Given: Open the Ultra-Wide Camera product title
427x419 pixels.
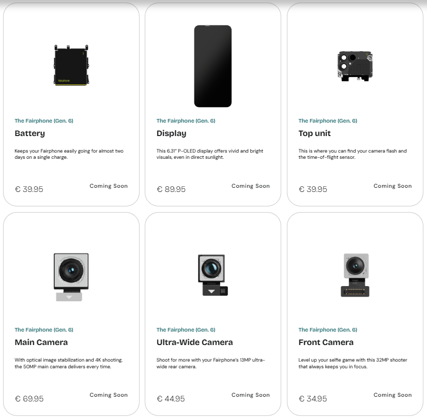Looking at the screenshot, I should click(x=194, y=342).
